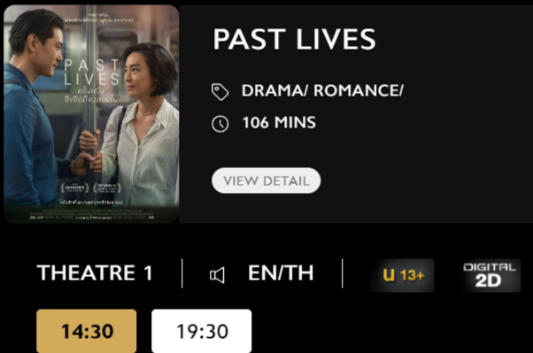Click the speaker audio language icon
This screenshot has width=533, height=353.
tap(217, 274)
